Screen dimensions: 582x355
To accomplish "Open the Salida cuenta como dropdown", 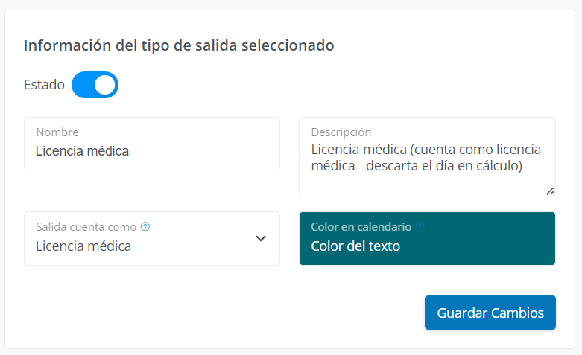I will pos(152,238).
